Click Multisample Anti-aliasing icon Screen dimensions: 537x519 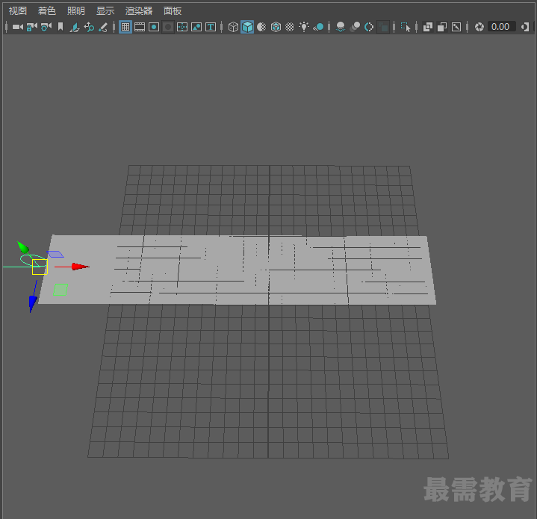coord(369,27)
